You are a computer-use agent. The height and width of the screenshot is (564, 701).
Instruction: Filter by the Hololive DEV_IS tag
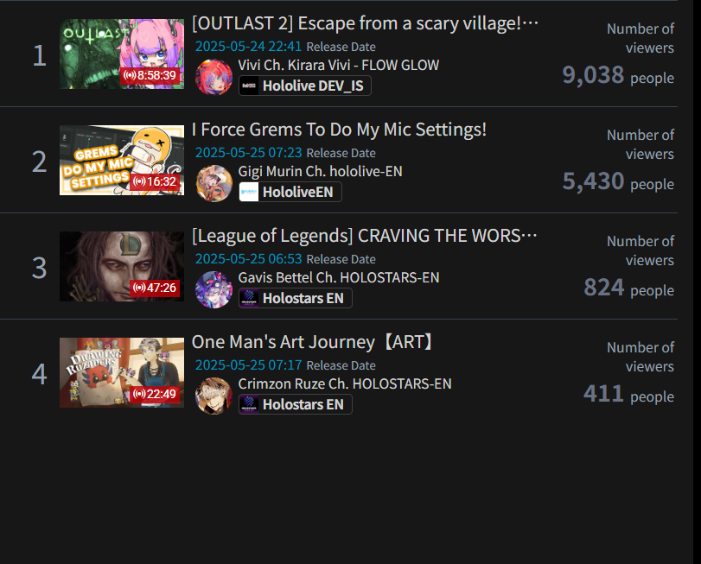pos(305,86)
